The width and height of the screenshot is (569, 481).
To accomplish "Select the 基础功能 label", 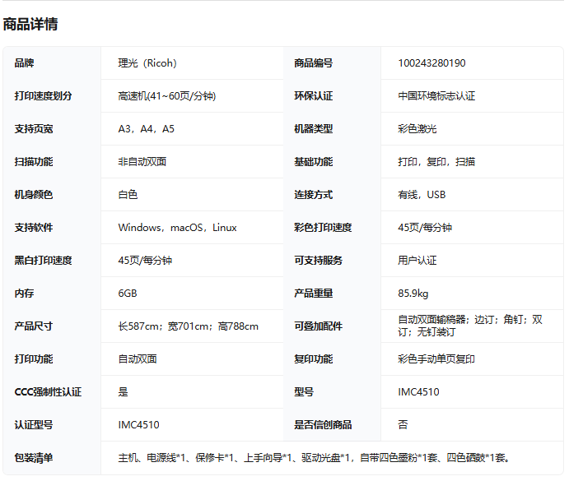I will [314, 162].
